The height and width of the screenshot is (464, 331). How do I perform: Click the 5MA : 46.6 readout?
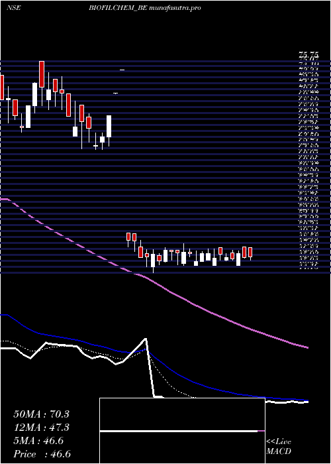(x=38, y=441)
